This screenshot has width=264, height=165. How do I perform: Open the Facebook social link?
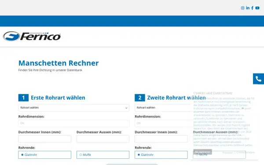tap(252, 8)
